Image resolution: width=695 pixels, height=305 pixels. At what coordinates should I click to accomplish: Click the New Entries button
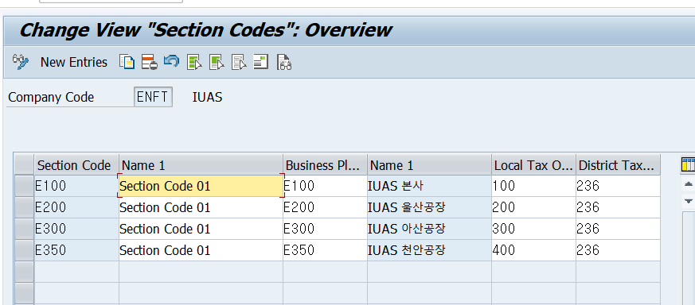point(74,62)
